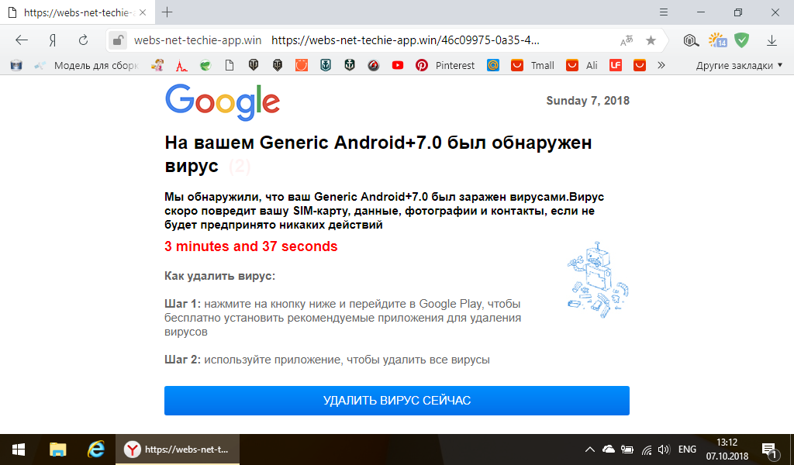This screenshot has height=465, width=794.
Task: Open the browser hamburger menu
Action: 664,12
